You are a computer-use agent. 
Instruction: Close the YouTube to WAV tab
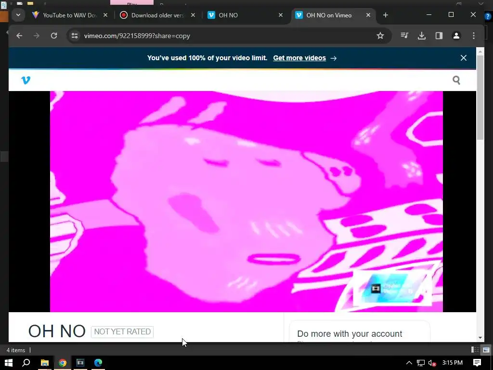tap(105, 15)
